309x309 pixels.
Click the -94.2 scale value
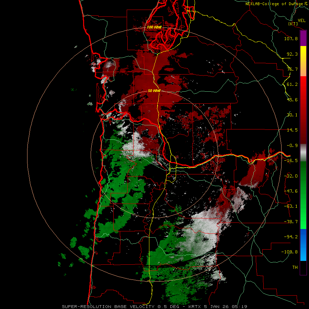pos(291,237)
